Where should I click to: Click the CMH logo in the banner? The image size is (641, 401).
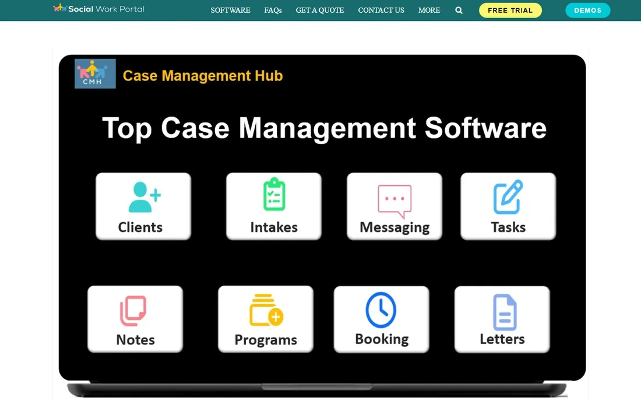(95, 73)
